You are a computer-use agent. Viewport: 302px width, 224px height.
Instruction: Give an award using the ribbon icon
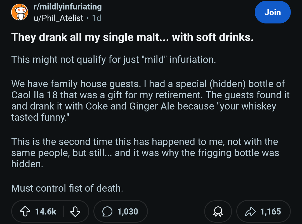coord(218,211)
